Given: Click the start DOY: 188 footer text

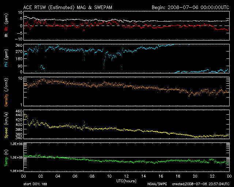Looking at the screenshot, I should point(35,184).
